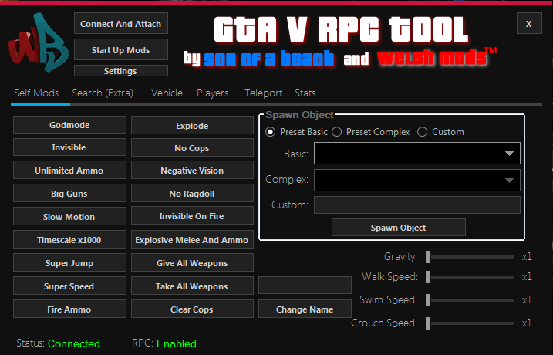This screenshot has height=355, width=553.
Task: Enable Godmode
Action: [69, 125]
